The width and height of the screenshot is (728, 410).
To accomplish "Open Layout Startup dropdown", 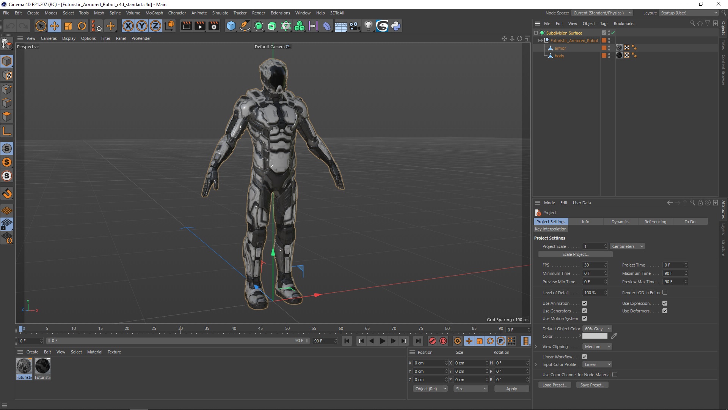I will point(689,13).
